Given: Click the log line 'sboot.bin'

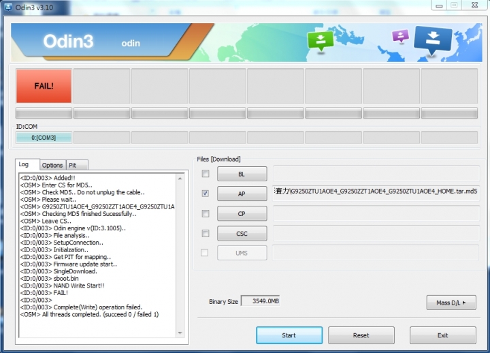Looking at the screenshot, I should tap(50, 278).
